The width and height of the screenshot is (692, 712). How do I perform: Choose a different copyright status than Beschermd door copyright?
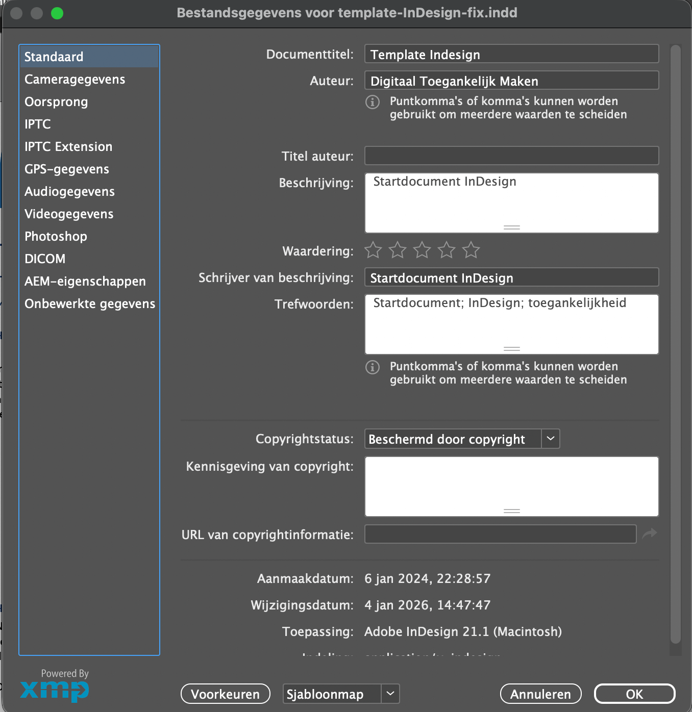coord(550,439)
